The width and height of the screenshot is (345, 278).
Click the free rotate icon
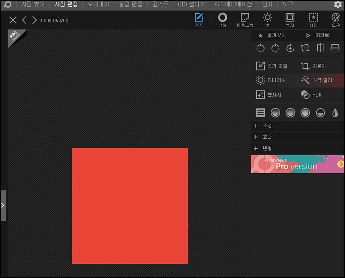coord(290,48)
